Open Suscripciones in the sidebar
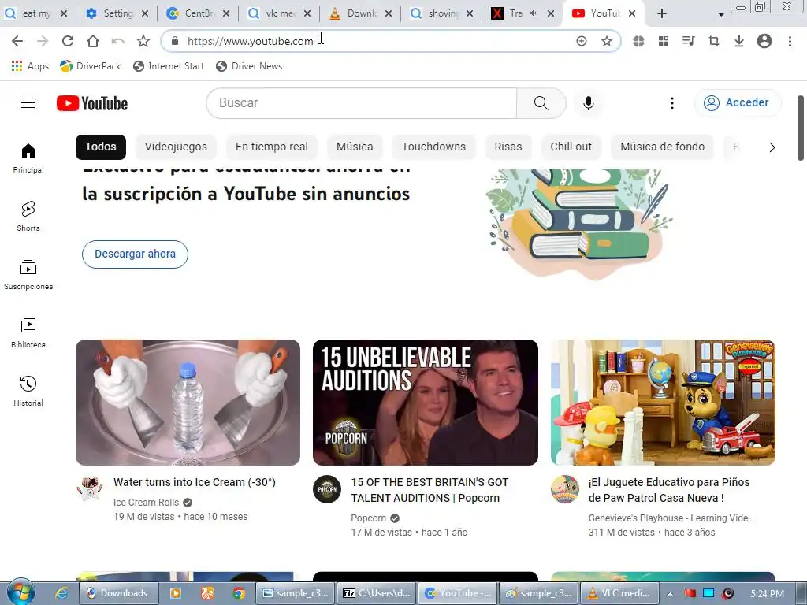The width and height of the screenshot is (807, 605). coord(28,275)
